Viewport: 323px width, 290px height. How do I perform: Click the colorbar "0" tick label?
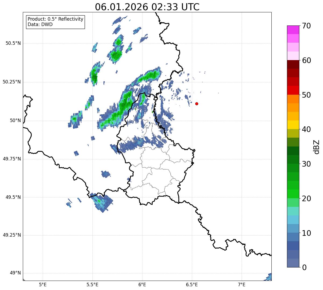tap(304, 267)
